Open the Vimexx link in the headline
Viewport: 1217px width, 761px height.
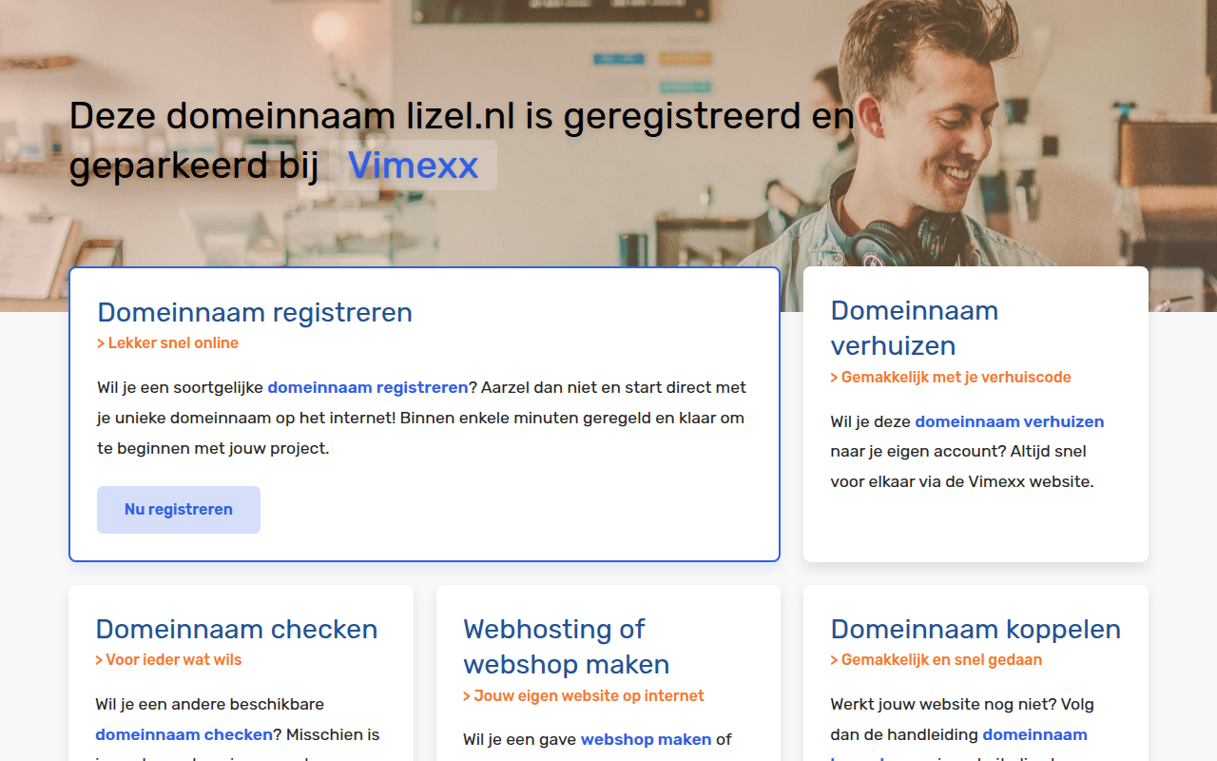tap(413, 166)
